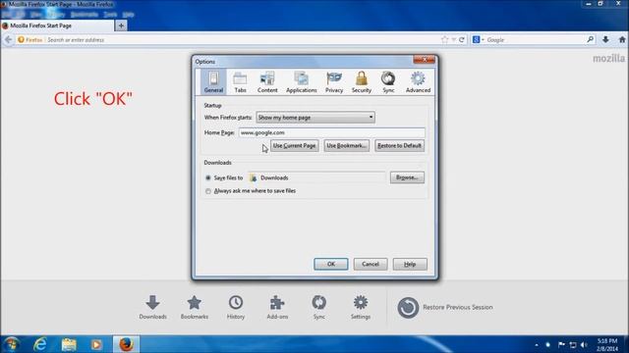The image size is (629, 353).
Task: Switch to the Tabs options panel
Action: (240, 82)
